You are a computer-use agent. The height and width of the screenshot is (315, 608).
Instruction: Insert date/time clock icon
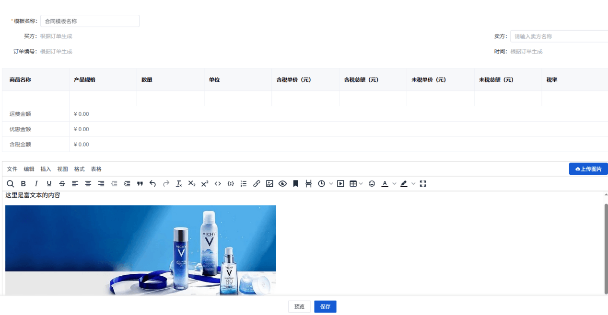pyautogui.click(x=321, y=183)
